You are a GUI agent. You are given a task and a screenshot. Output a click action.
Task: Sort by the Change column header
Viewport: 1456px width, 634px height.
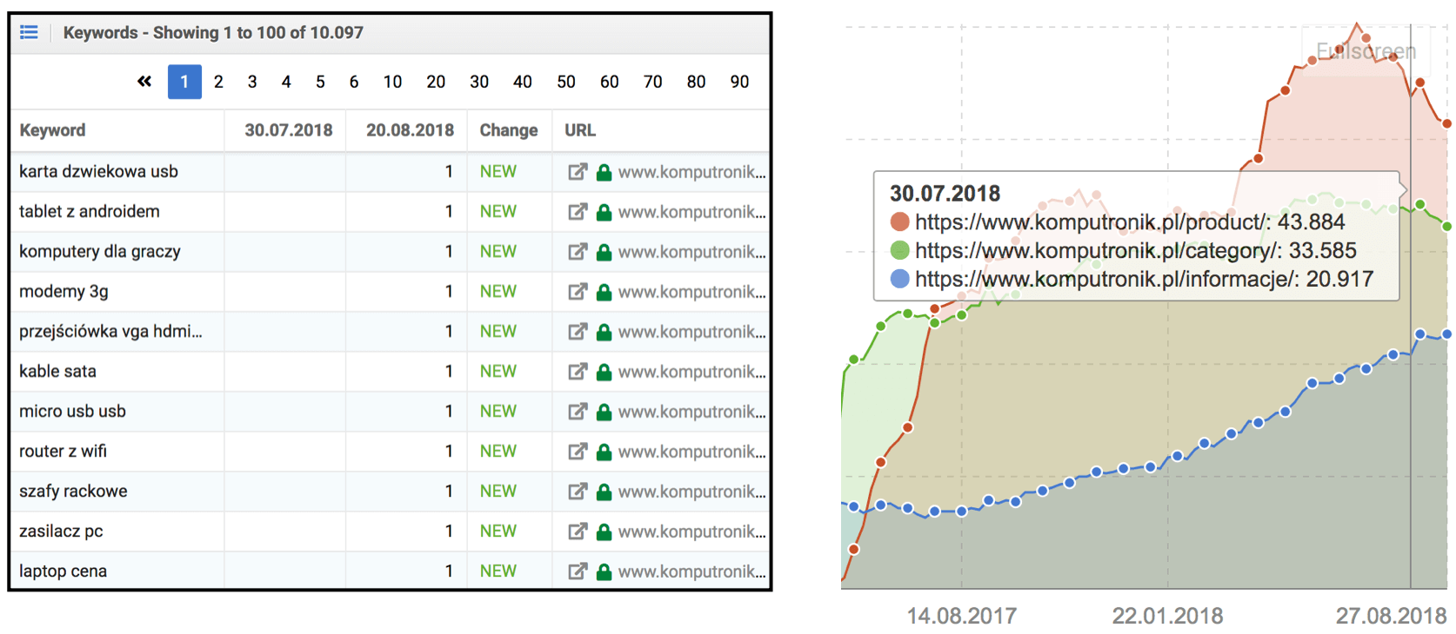pyautogui.click(x=509, y=130)
